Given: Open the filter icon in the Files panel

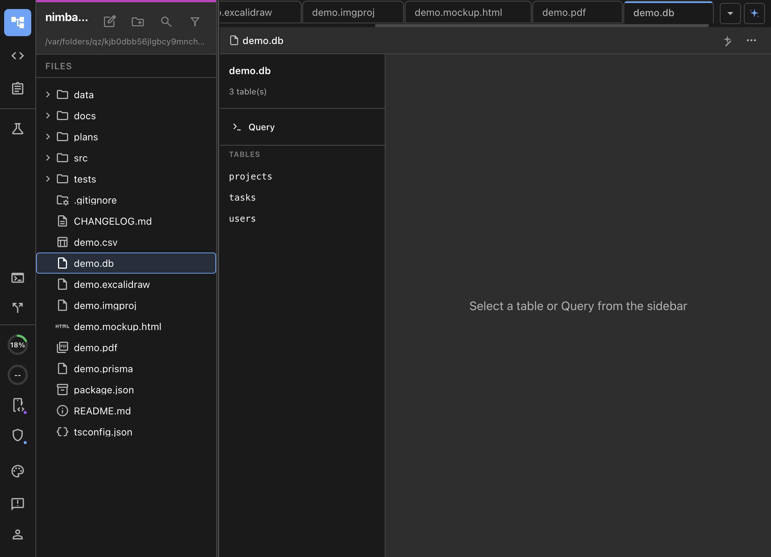Looking at the screenshot, I should point(195,21).
